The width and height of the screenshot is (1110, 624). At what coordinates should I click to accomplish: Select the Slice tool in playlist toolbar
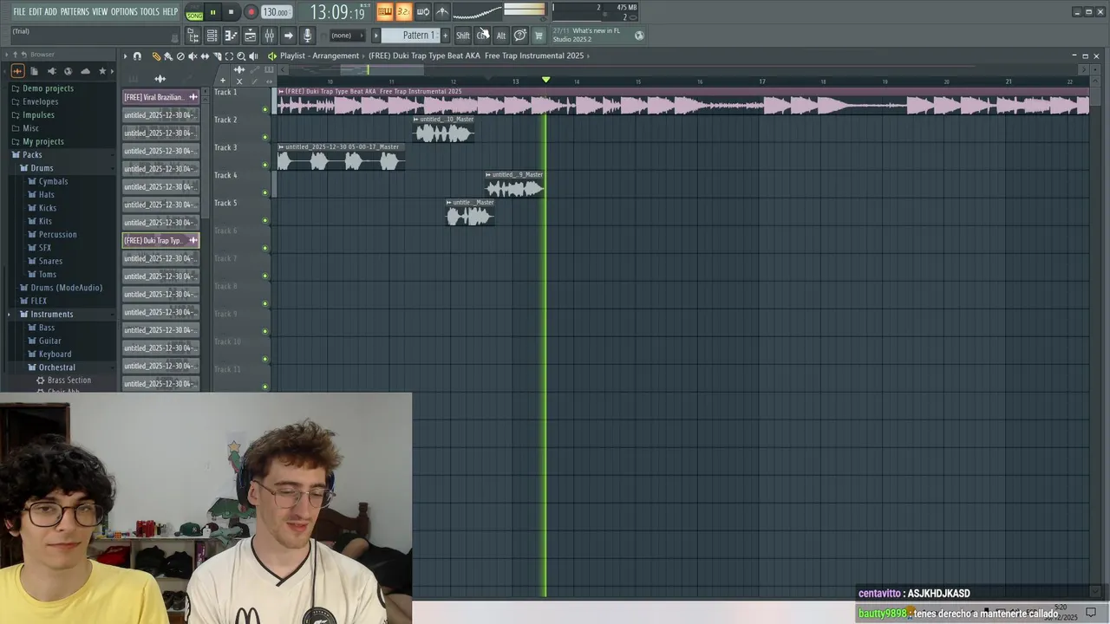(218, 56)
